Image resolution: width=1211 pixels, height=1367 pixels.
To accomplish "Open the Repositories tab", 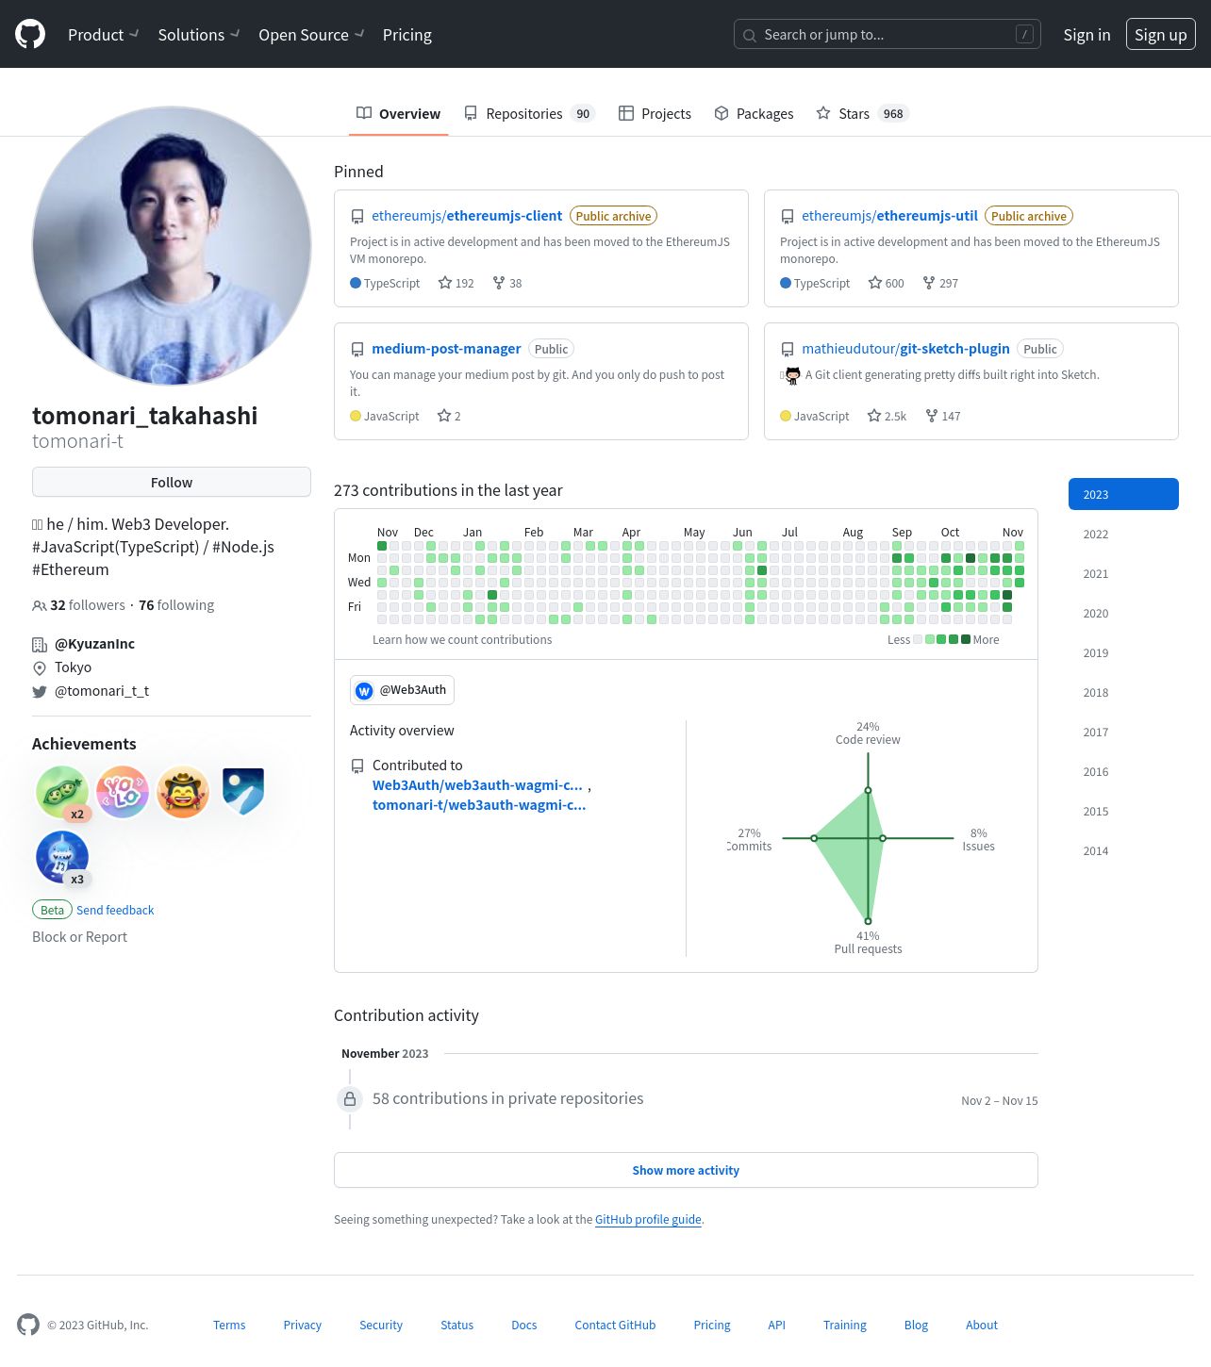I will tap(529, 114).
